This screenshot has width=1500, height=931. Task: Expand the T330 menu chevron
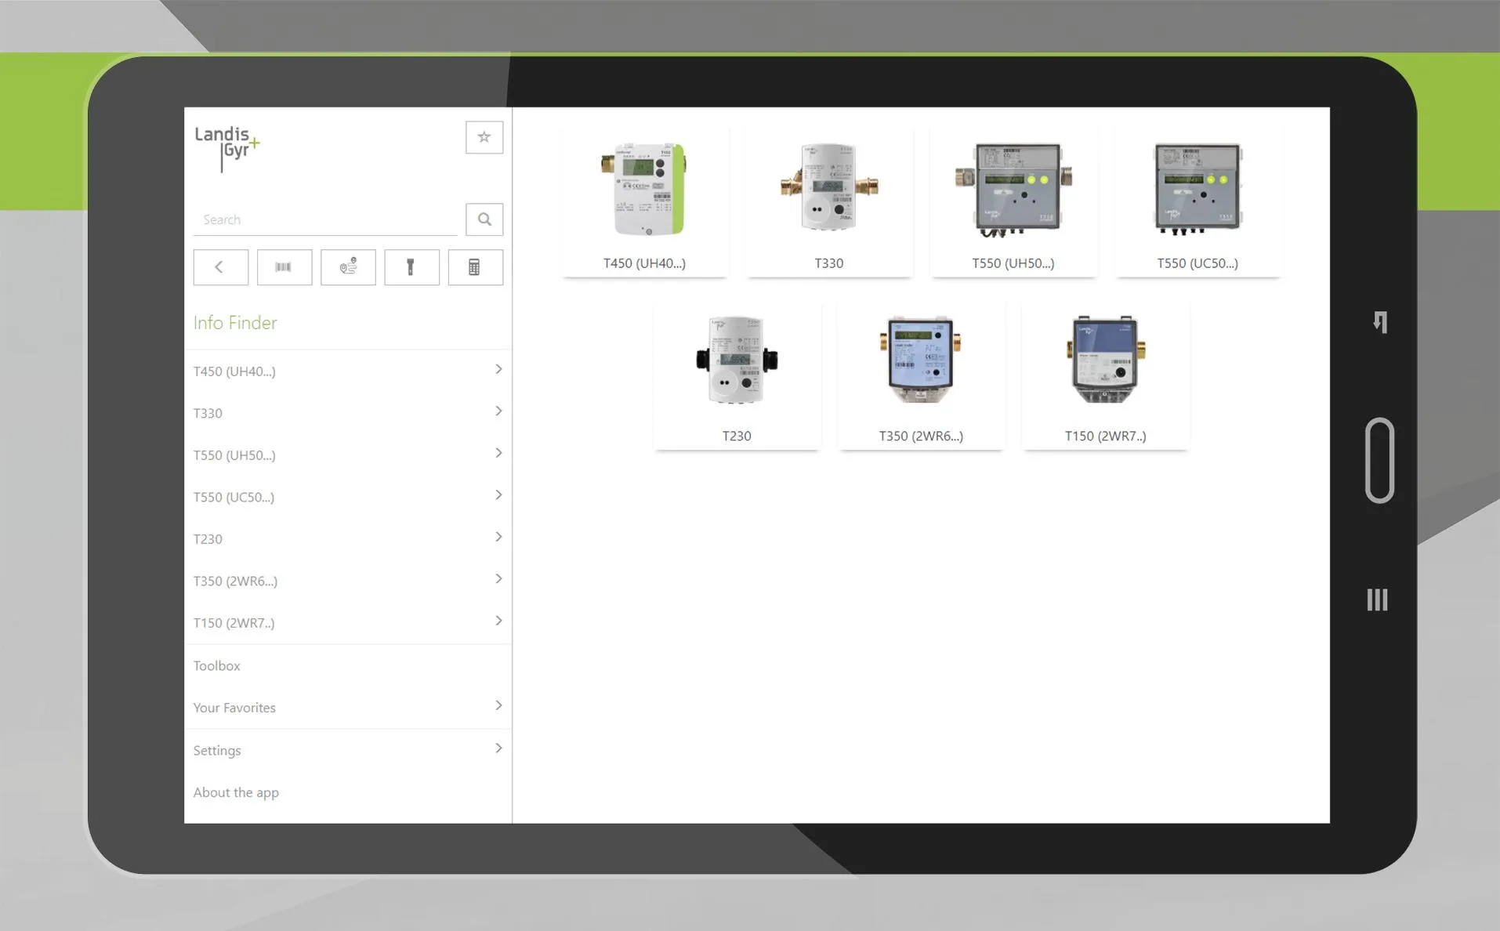click(x=498, y=411)
